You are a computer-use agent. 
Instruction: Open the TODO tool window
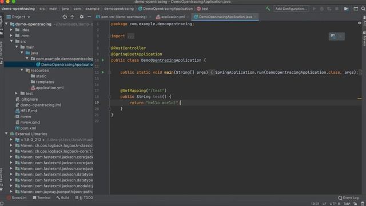point(84,197)
